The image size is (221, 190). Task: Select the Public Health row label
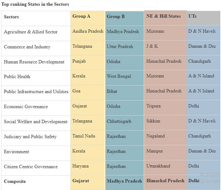pos(17,77)
